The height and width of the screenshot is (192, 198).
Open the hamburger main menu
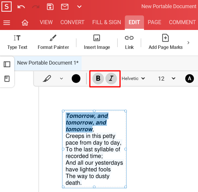(7, 23)
